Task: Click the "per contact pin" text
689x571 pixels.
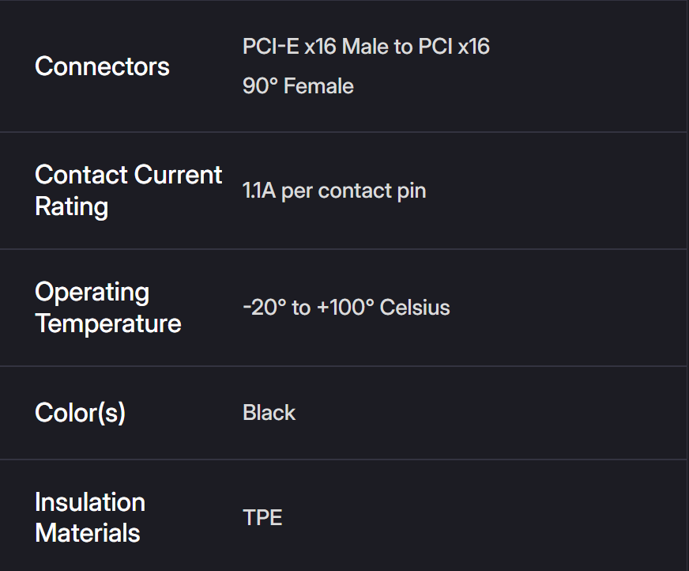Action: click(x=354, y=191)
